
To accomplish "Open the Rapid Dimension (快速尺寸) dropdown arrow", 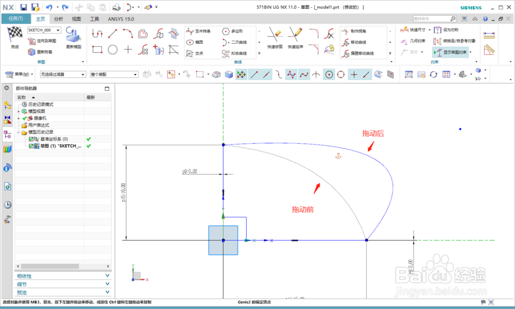I will pos(430,30).
